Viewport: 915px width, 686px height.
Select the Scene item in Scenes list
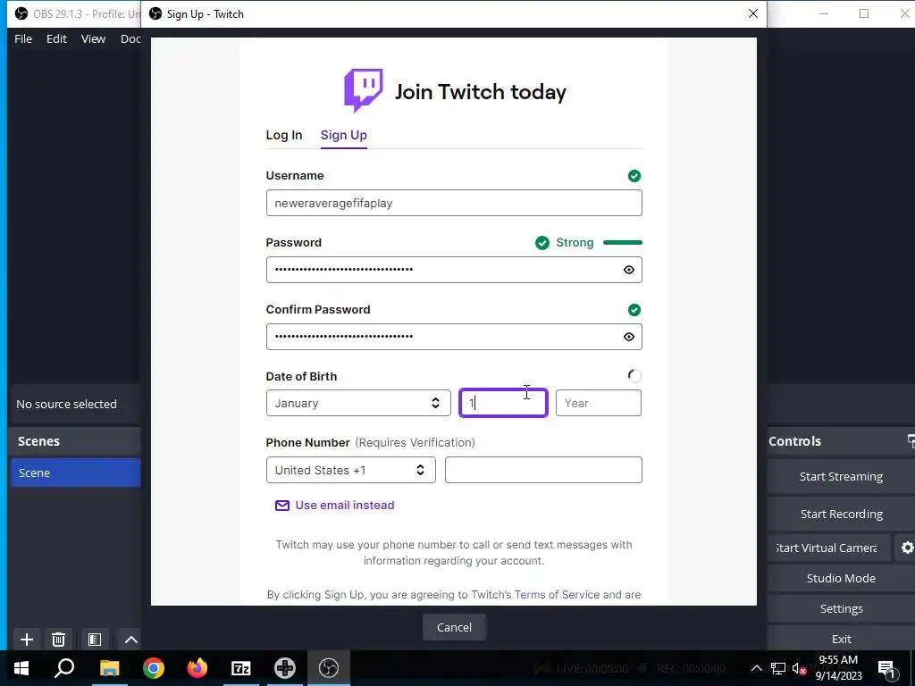[x=75, y=473]
